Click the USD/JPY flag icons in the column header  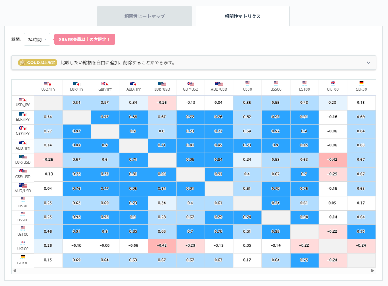48,83
